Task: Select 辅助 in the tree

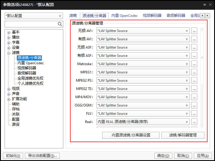Action: 16,104
